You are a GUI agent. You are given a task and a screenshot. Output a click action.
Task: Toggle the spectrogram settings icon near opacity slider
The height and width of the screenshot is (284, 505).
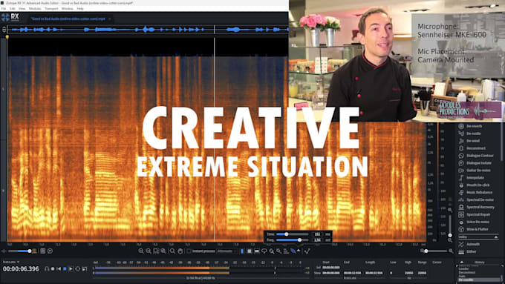(x=43, y=251)
